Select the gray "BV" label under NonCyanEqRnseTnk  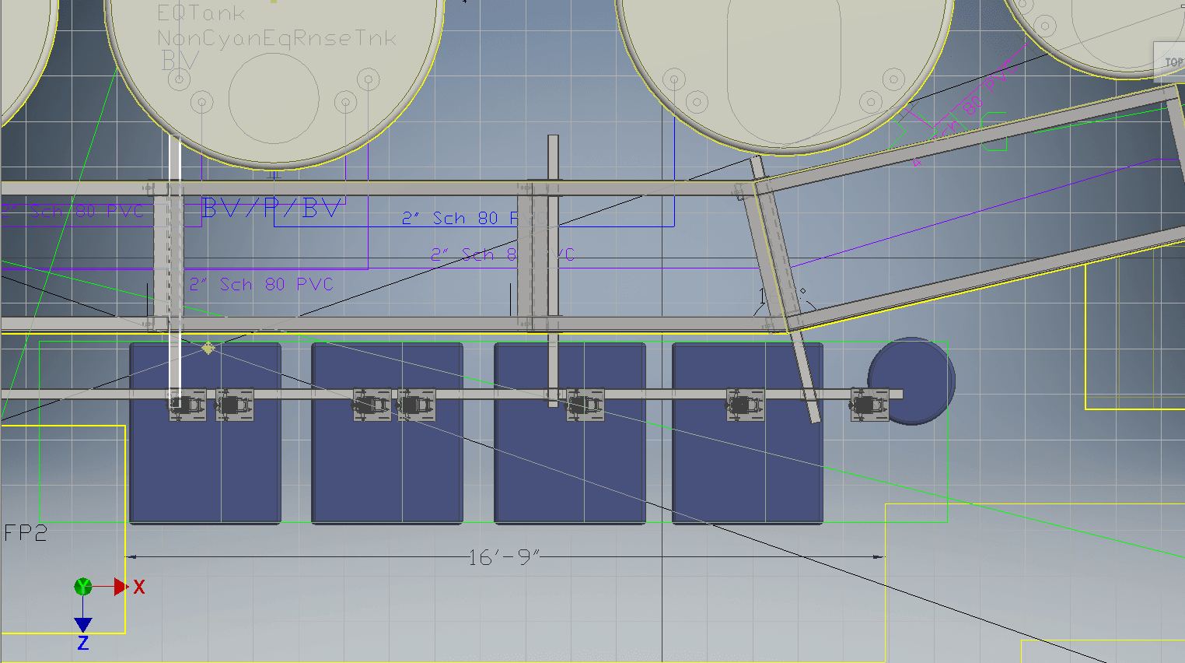[180, 61]
